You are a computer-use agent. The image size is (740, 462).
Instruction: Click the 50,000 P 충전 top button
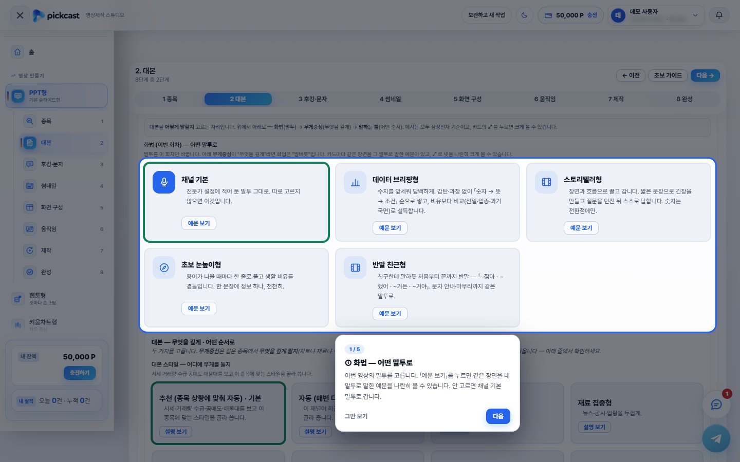click(x=570, y=15)
